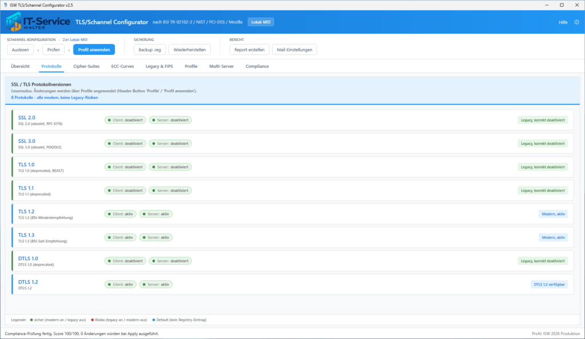Select the DTLS 1.2 protocol title
The height and width of the screenshot is (339, 585).
tap(28, 282)
